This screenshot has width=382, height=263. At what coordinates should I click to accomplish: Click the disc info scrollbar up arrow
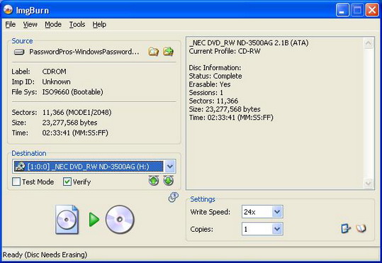[x=369, y=43]
